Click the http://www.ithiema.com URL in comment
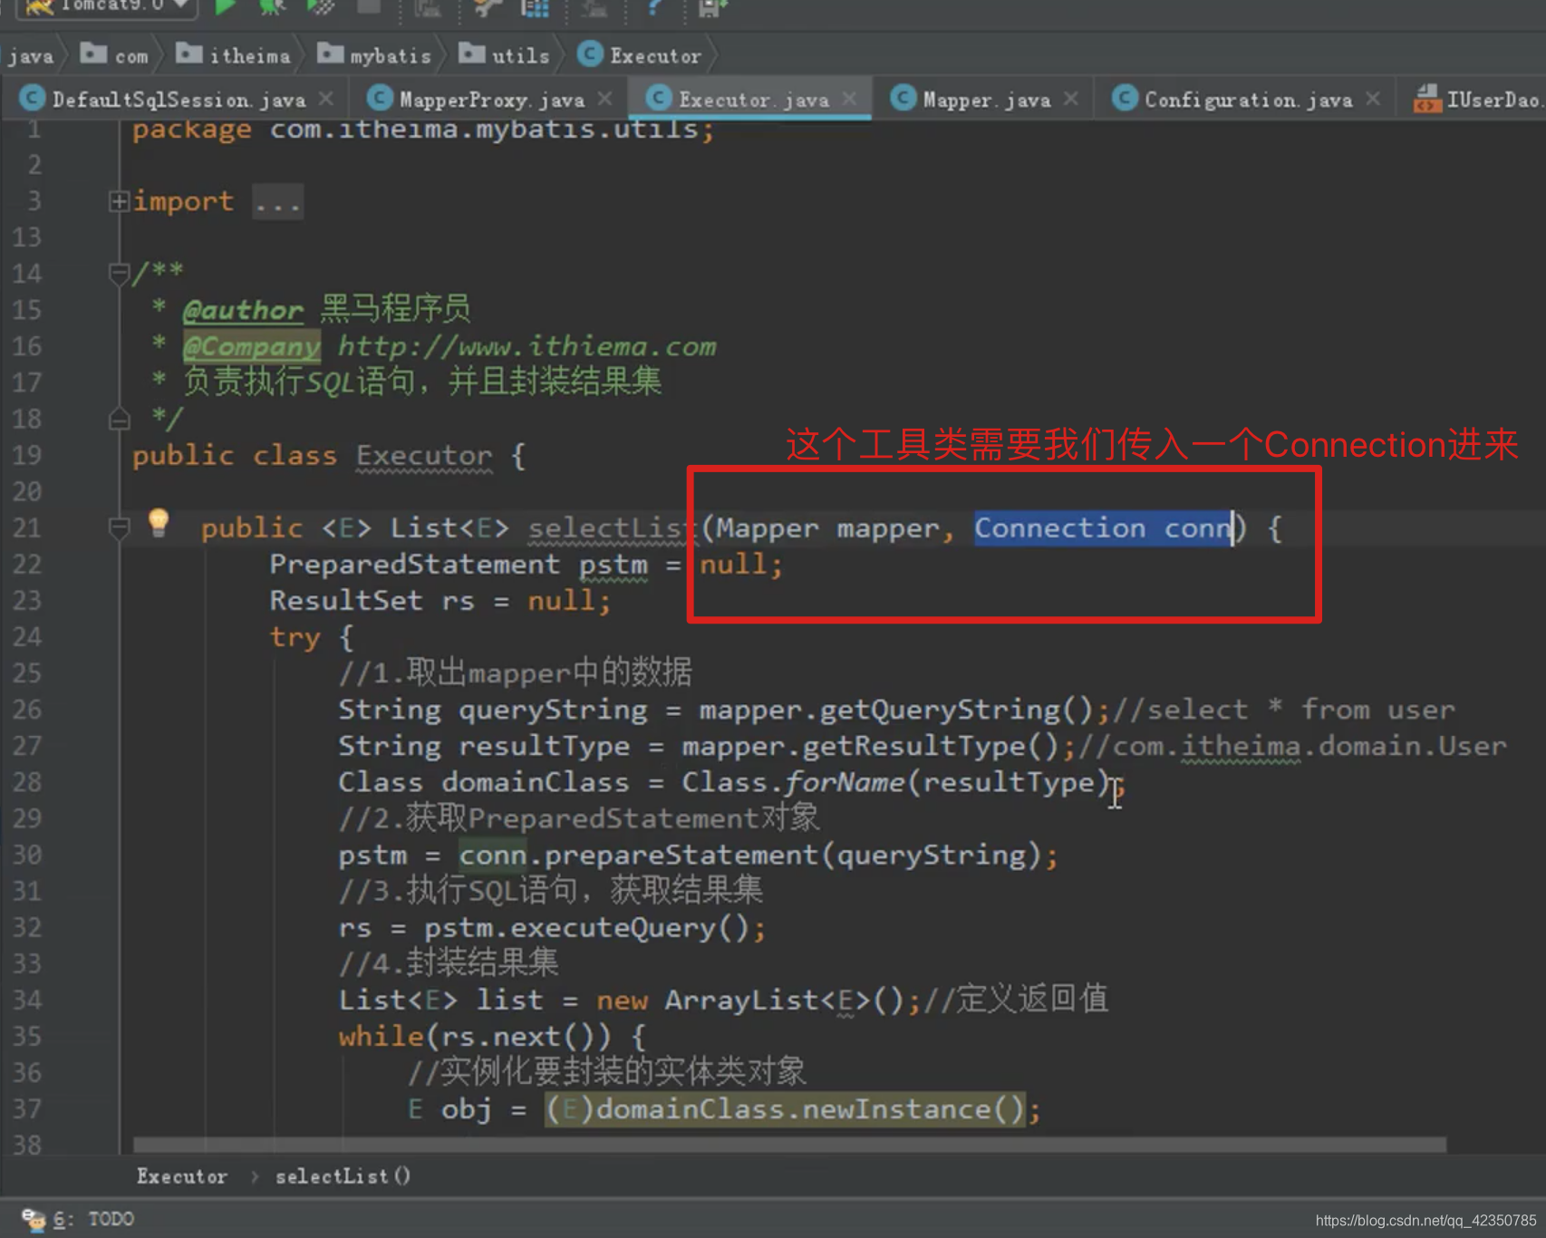Viewport: 1546px width, 1238px height. (x=527, y=347)
